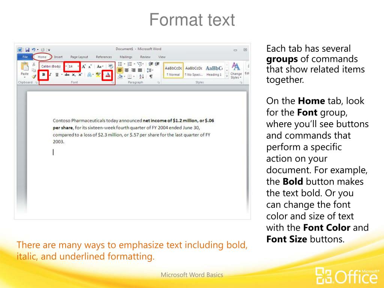
Task: Open the Clipboard pane launcher
Action: pos(36,82)
